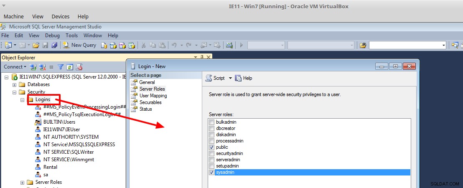The height and width of the screenshot is (188, 463).
Task: Click the Cut scissors icon
Action: click(143, 45)
